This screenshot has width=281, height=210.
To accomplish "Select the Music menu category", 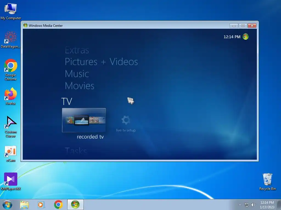I will (x=77, y=74).
